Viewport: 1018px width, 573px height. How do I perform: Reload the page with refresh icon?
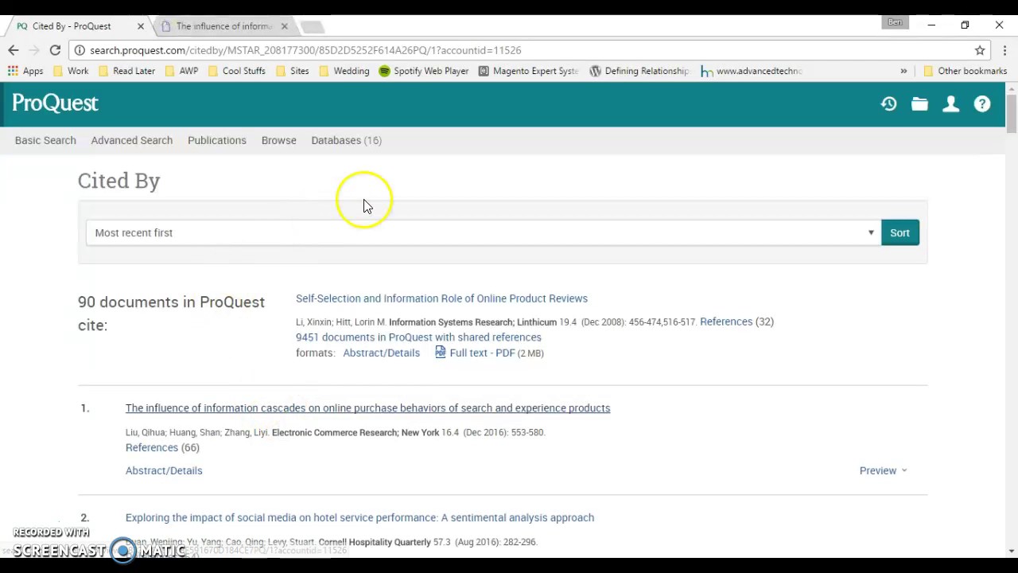tap(55, 50)
